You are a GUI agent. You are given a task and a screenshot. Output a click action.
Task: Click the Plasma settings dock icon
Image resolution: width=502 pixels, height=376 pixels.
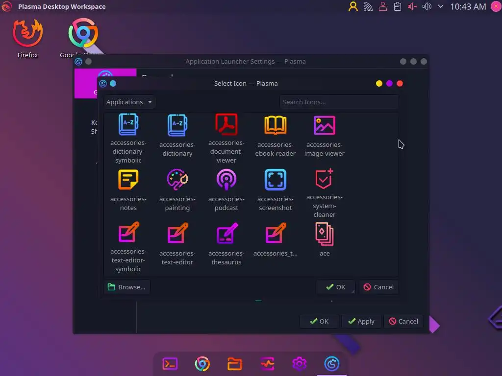332,364
